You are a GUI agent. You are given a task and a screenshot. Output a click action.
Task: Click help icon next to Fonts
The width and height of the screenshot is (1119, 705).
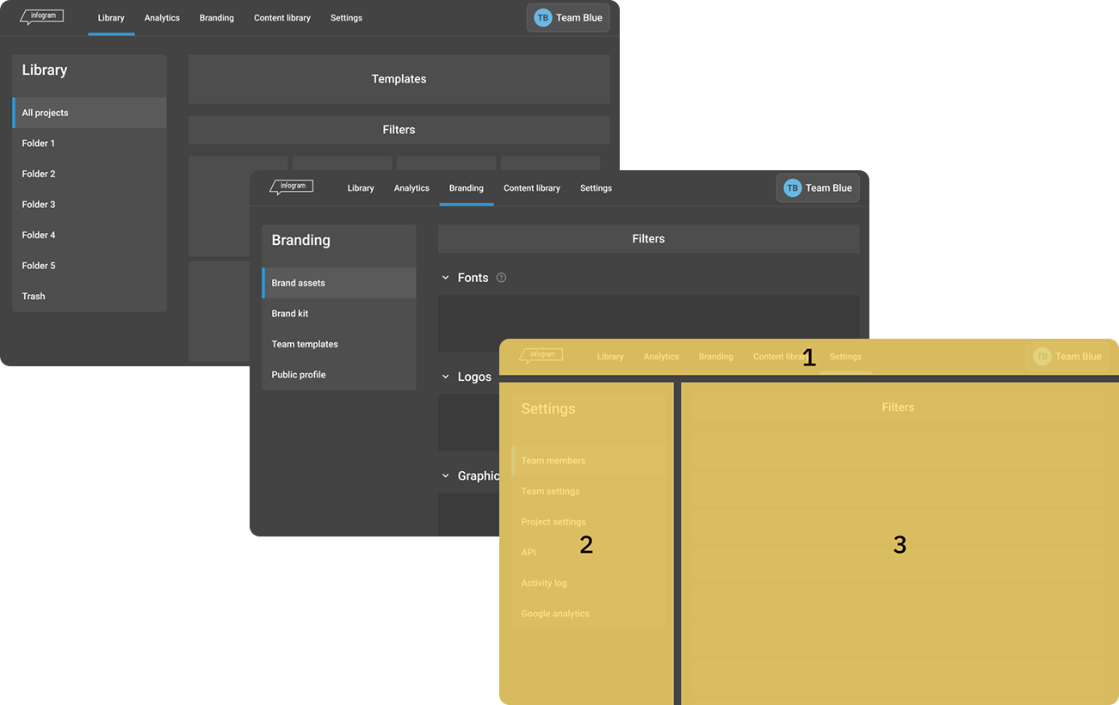pos(502,278)
